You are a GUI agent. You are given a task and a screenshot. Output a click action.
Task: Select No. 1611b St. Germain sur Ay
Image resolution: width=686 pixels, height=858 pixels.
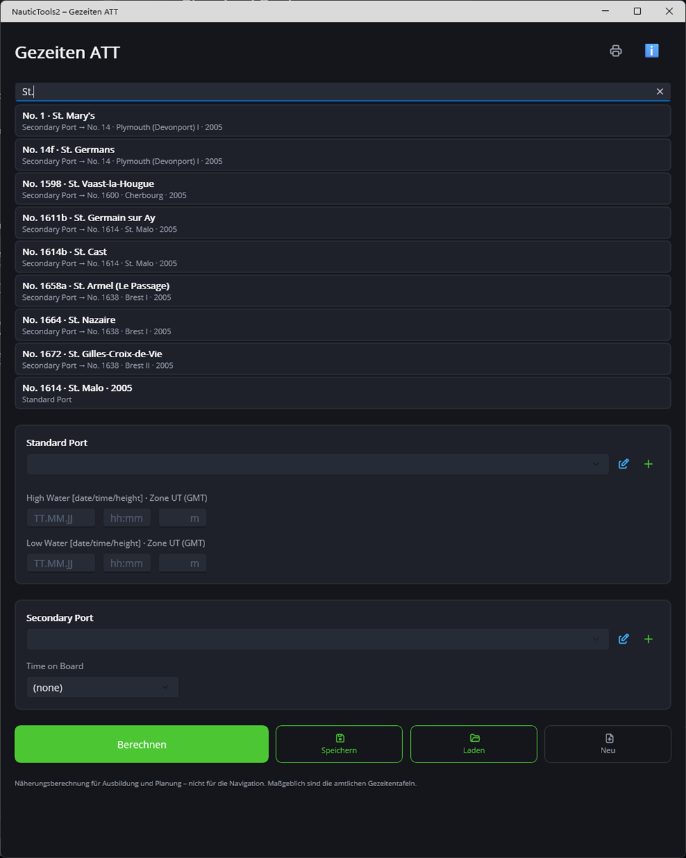click(343, 223)
